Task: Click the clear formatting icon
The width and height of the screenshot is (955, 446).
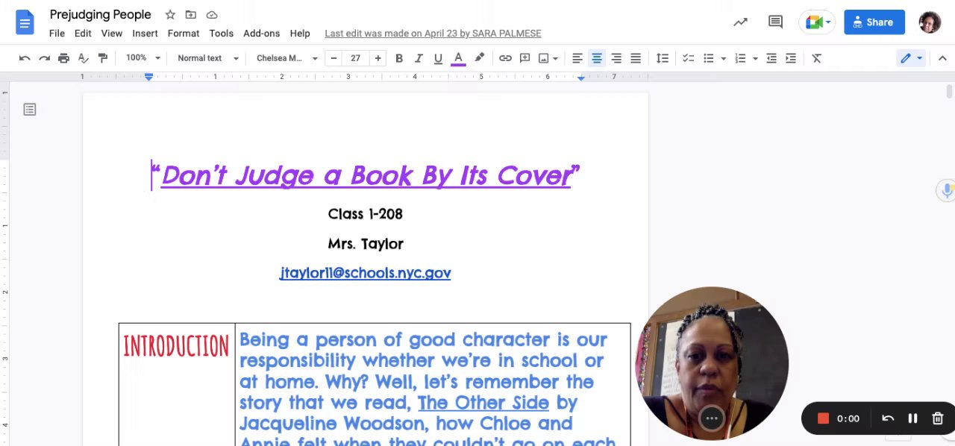Action: coord(816,58)
